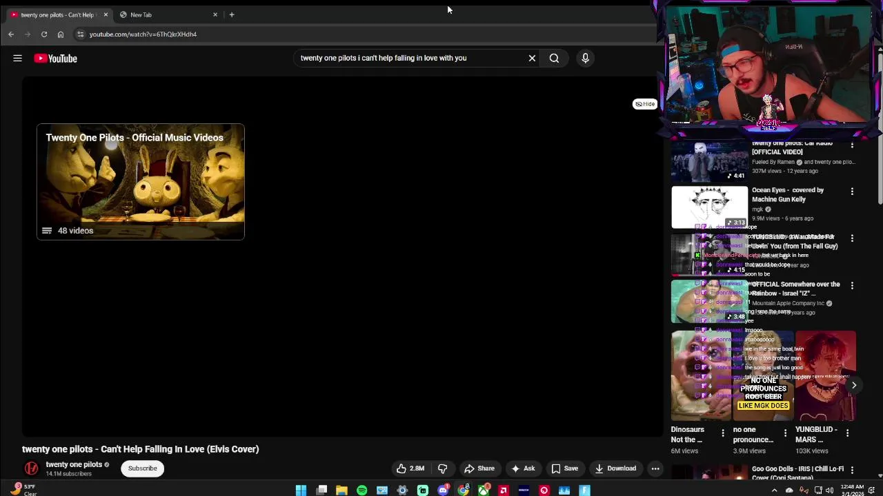Like the video (2.8M)
Screen dimensions: 883x496
pyautogui.click(x=410, y=468)
